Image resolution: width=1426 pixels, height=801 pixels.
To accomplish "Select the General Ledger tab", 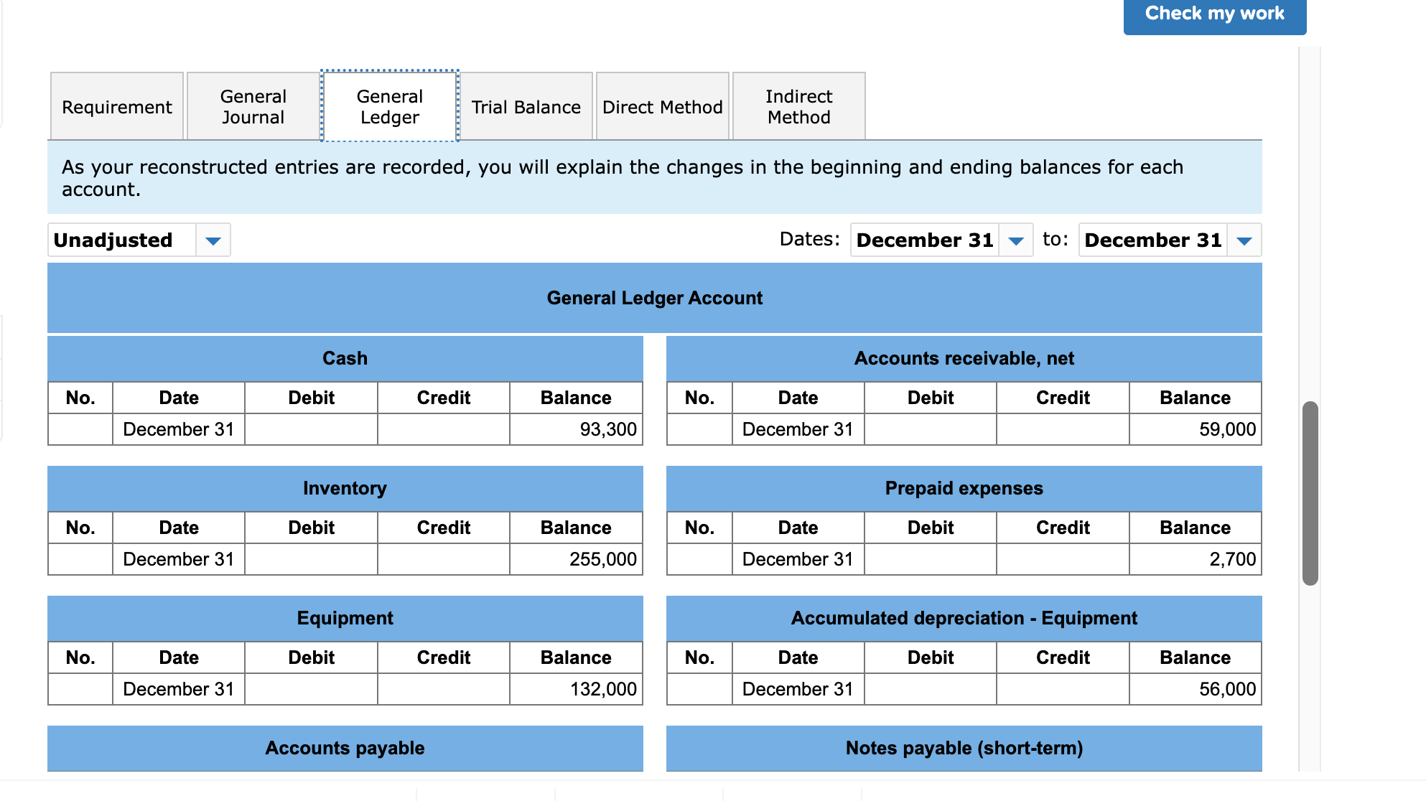I will (x=389, y=107).
